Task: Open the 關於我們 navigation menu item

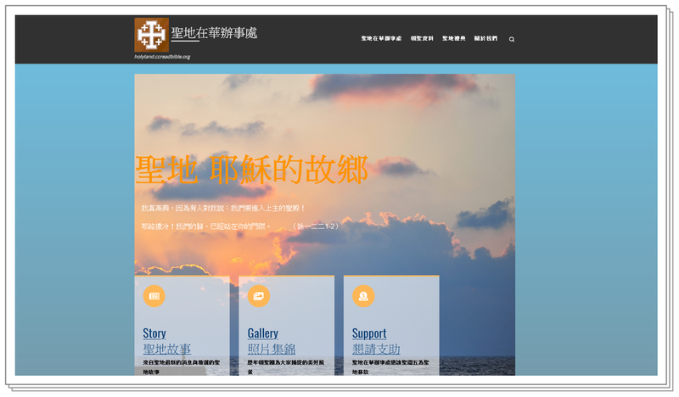Action: click(485, 38)
